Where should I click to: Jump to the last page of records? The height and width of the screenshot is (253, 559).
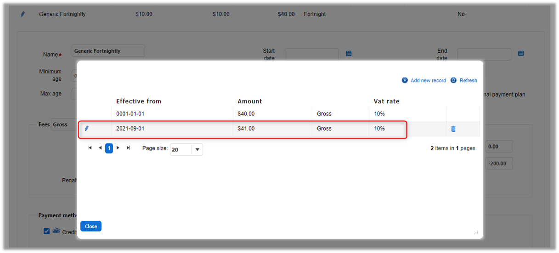tap(128, 148)
